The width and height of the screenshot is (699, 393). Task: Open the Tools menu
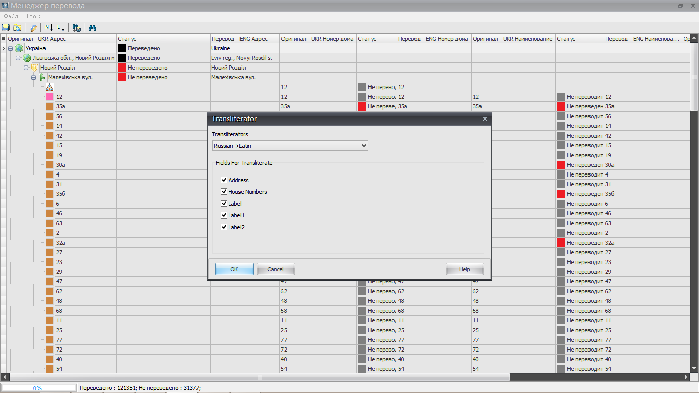[x=33, y=16]
